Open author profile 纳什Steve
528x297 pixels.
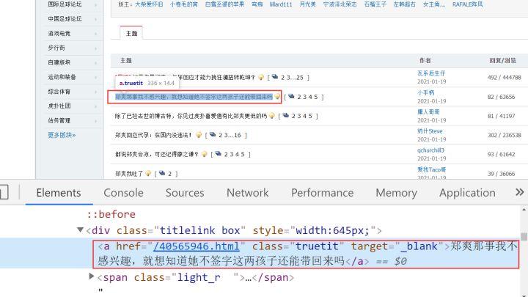click(430, 131)
